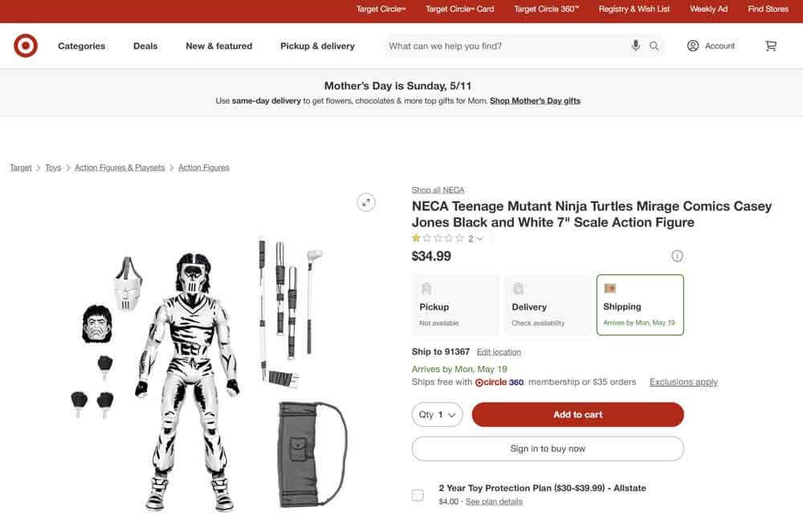803x516 pixels.
Task: Click the image fullscreen expand icon
Action: tap(365, 201)
